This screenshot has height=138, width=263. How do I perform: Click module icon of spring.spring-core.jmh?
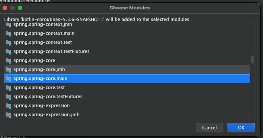[x=8, y=70]
